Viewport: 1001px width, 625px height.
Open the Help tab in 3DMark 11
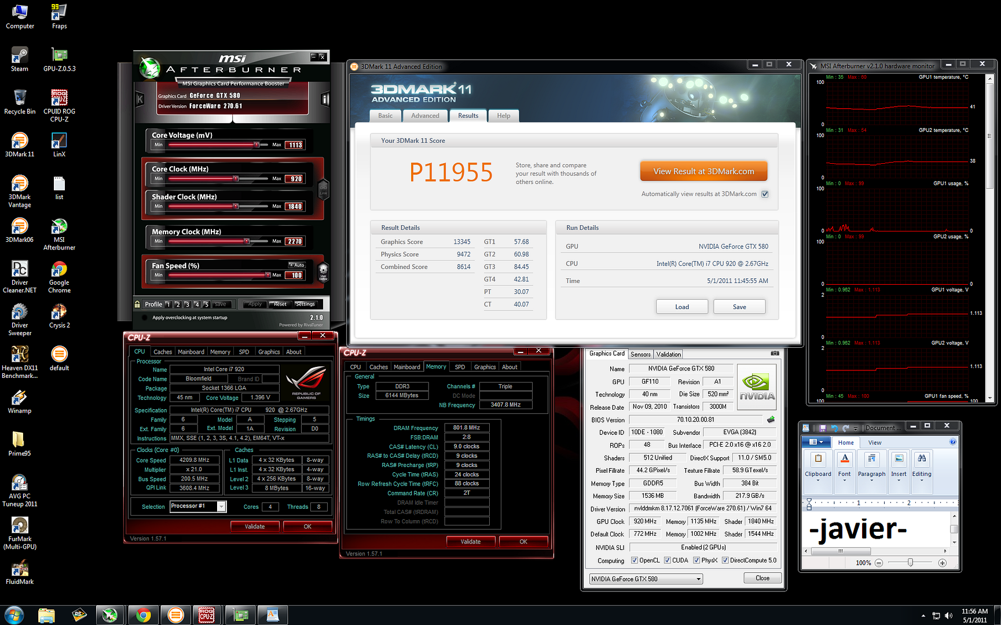[504, 116]
